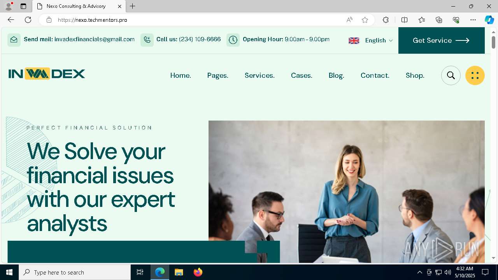Open the website search magnifier
Screen dimensions: 498x280
(451, 75)
